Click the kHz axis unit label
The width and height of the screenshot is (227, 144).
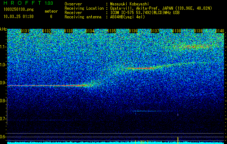click(3, 29)
